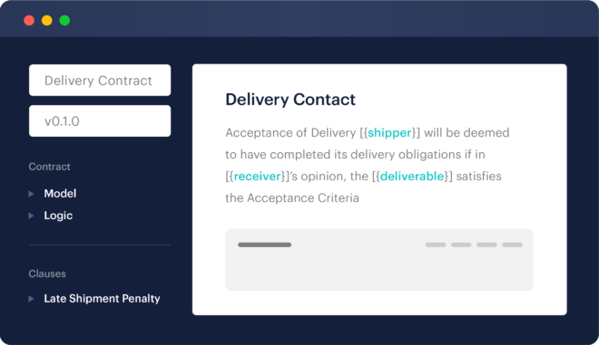Select the deliverable variable
This screenshot has height=345, width=599.
[x=412, y=176]
